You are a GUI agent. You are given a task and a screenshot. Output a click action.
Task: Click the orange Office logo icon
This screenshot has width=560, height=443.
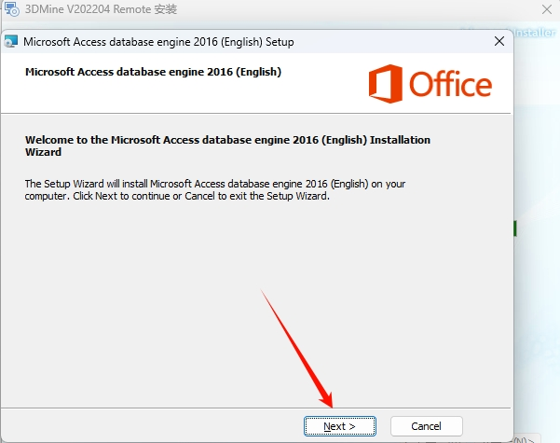tap(385, 84)
